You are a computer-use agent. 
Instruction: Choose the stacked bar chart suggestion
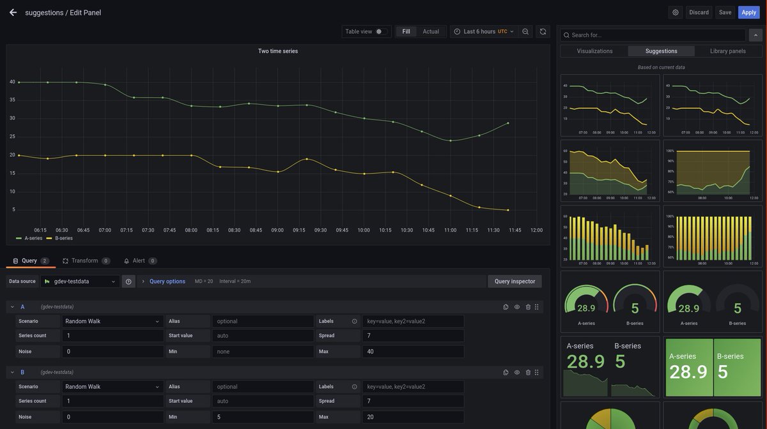pyautogui.click(x=610, y=236)
